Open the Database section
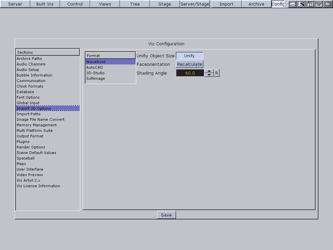 point(25,92)
